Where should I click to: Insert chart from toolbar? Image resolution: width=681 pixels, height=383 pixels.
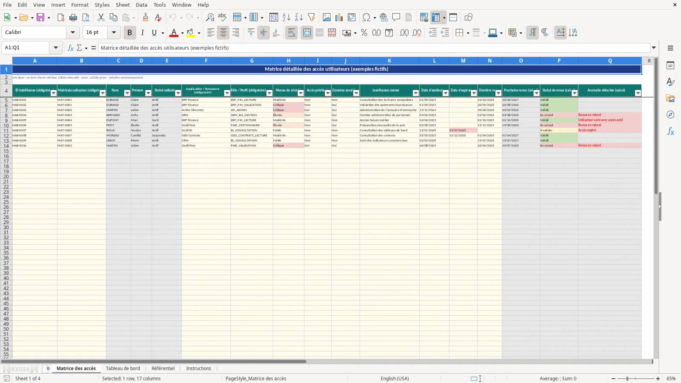point(339,17)
